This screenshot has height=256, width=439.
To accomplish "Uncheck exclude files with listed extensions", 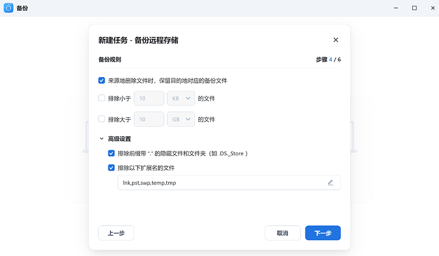I will (x=112, y=168).
